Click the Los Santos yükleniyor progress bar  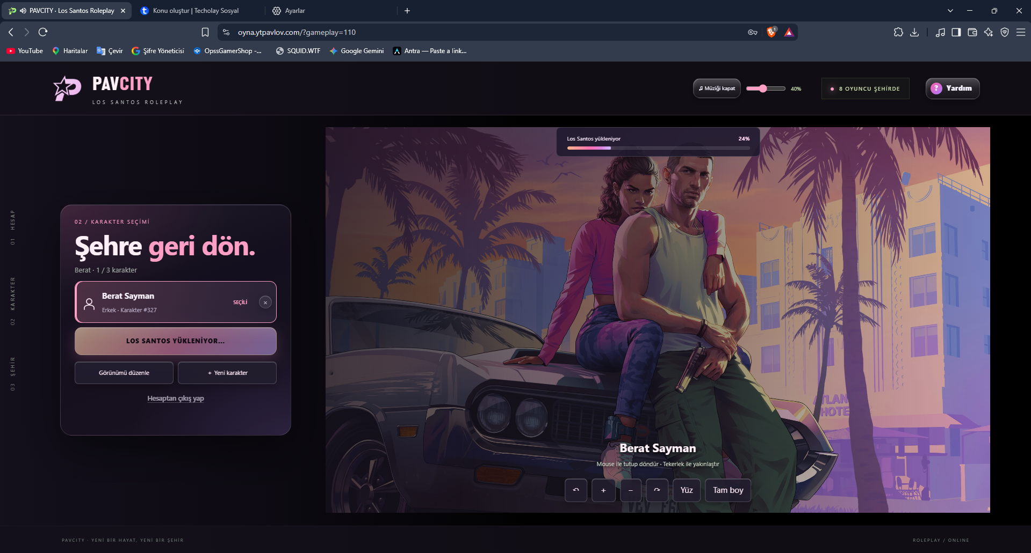click(658, 148)
